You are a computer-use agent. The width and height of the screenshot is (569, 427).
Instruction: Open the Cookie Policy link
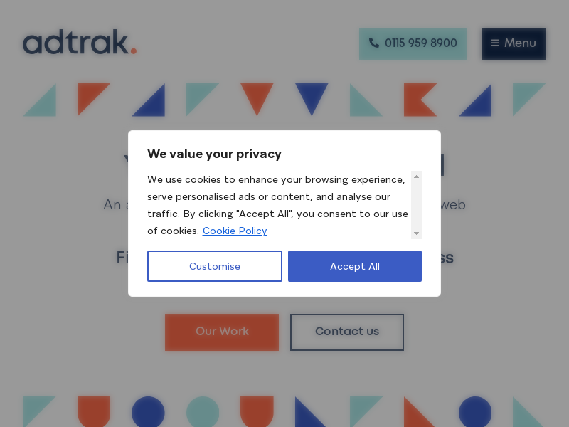point(235,231)
